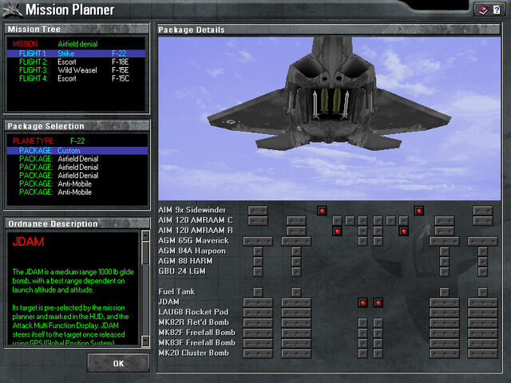This screenshot has width=511, height=383.
Task: Click the AIM 9x Sidewinder label
Action: (x=192, y=210)
